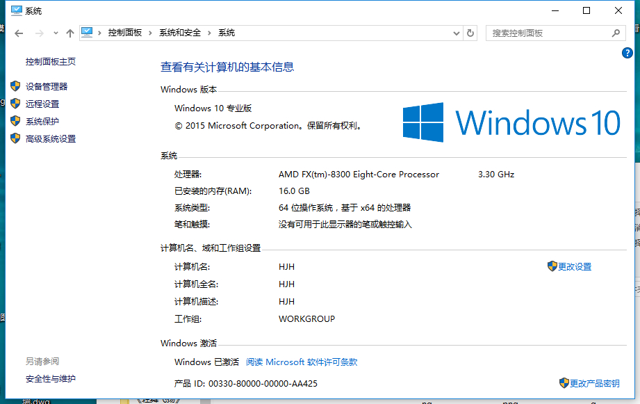Open 安全性与维护 link

(51, 379)
